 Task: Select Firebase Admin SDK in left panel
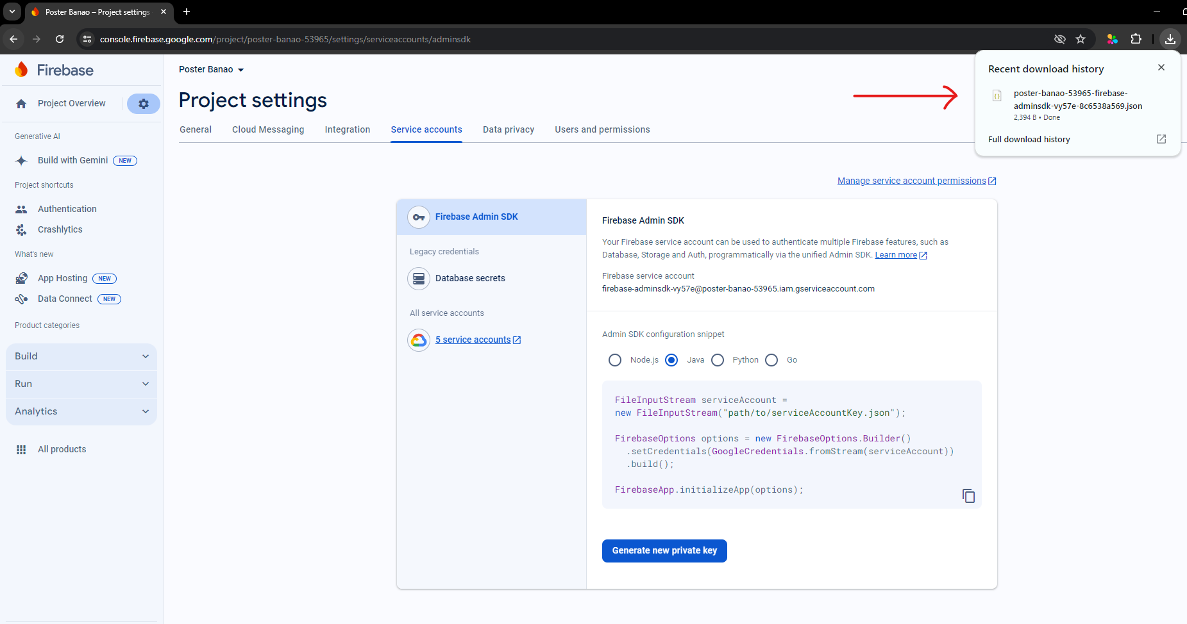(491, 217)
